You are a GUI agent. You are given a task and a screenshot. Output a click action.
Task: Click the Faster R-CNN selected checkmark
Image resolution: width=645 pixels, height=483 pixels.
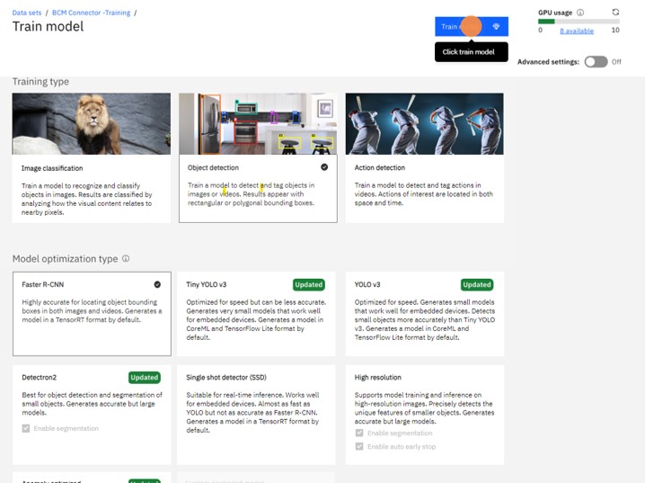pyautogui.click(x=157, y=284)
